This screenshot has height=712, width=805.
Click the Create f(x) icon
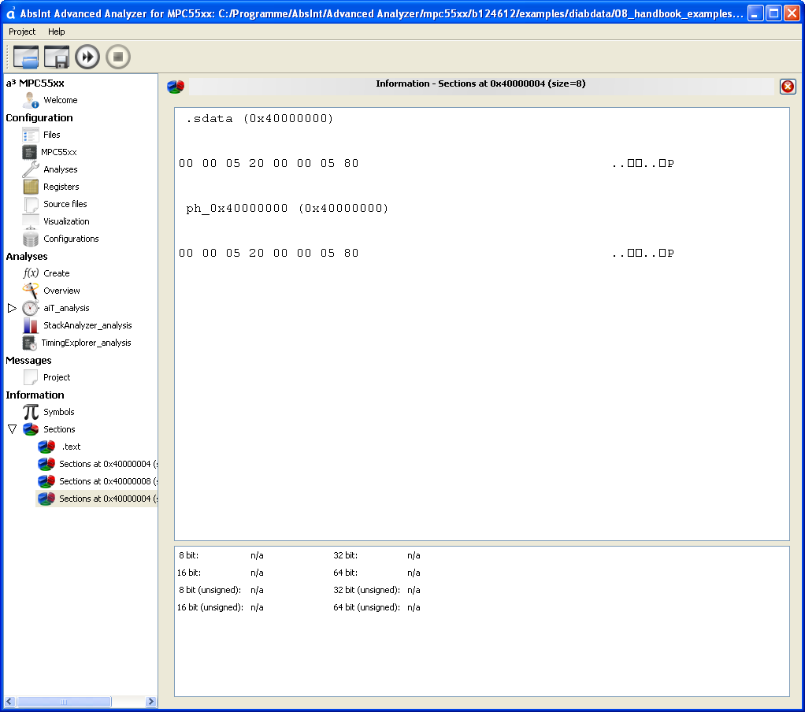[31, 273]
